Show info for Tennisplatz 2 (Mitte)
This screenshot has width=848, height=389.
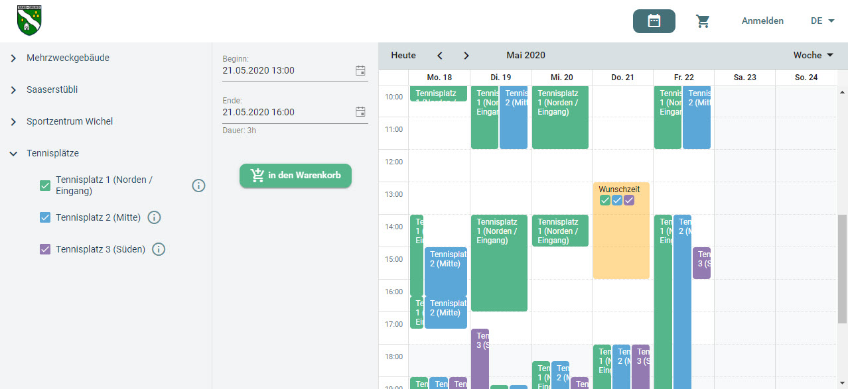[x=154, y=217]
